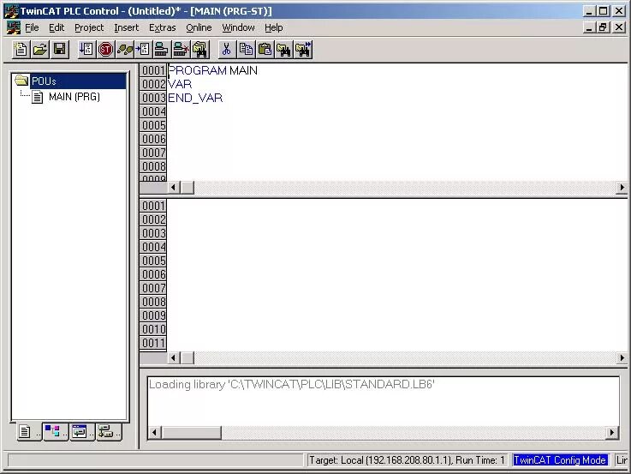
Task: Click the Paste clipboard icon
Action: tap(265, 50)
